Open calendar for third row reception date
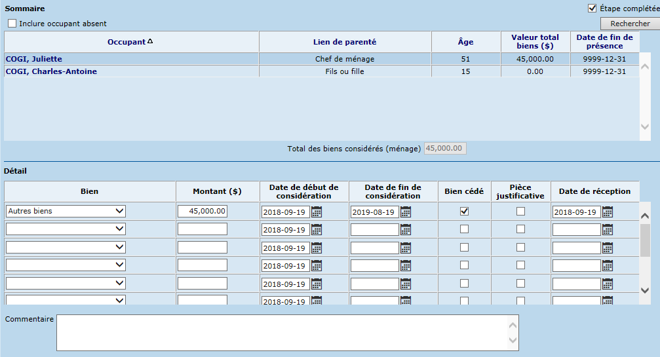660x357 pixels. coord(608,248)
